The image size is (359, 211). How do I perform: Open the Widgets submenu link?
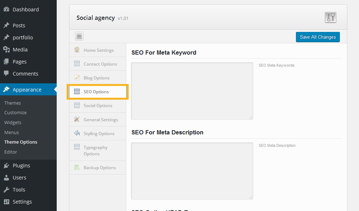coord(13,122)
